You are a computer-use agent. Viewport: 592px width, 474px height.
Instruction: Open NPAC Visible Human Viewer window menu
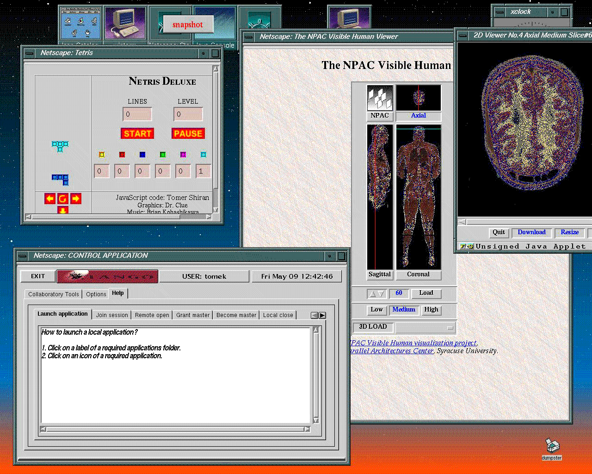click(x=248, y=37)
